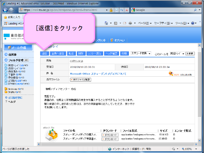Select the Leading #1 browser tab
Image resolution: width=204 pixels, height=153 pixels.
[x=13, y=23]
